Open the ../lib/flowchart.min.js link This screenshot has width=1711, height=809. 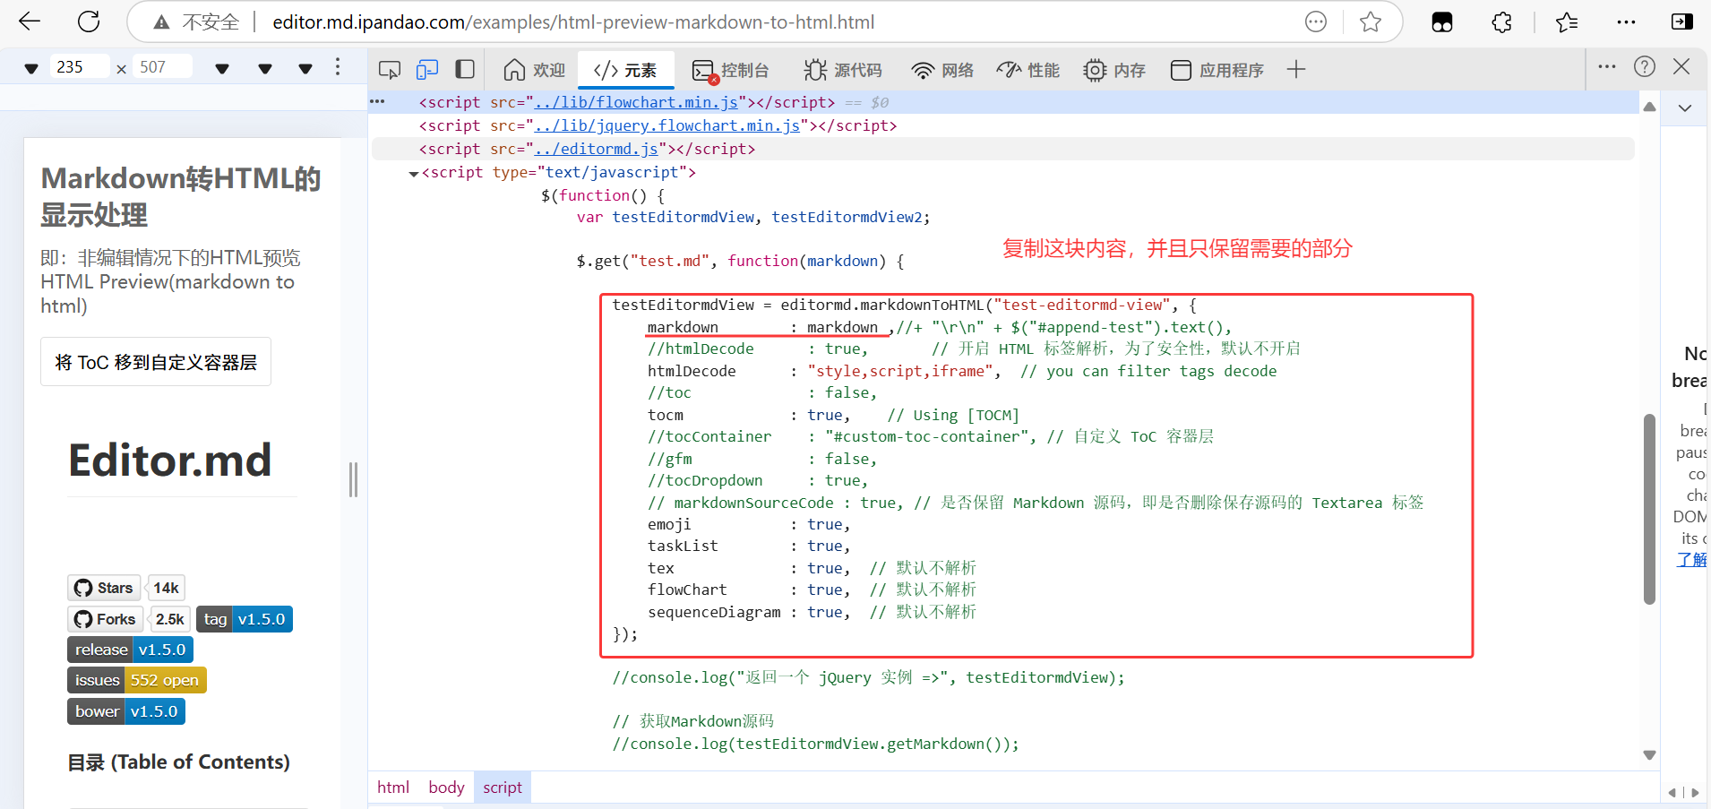(636, 102)
